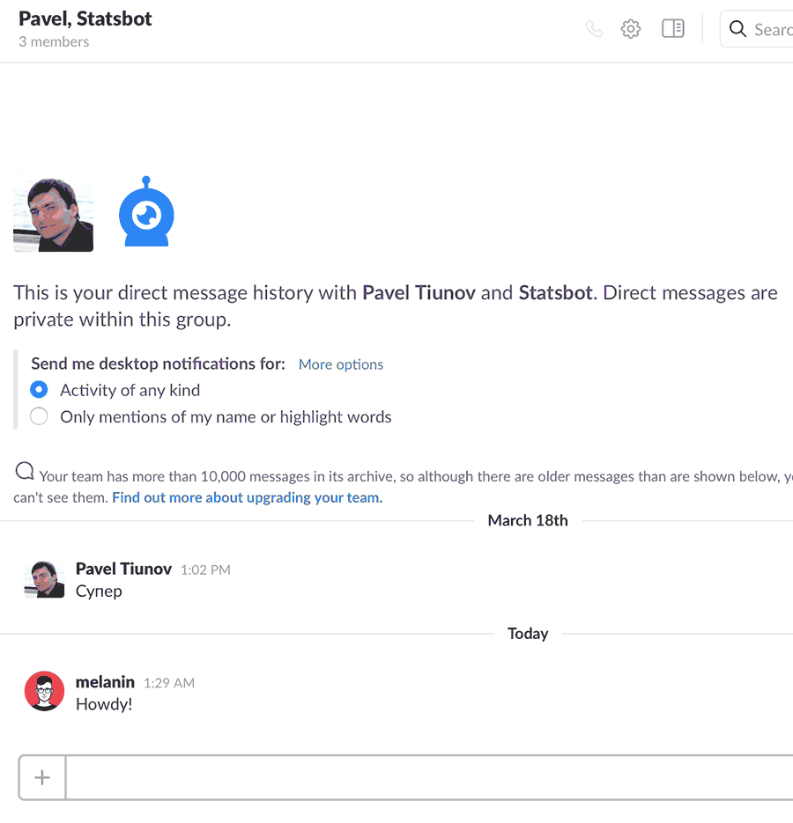This screenshot has height=823, width=793.
Task: Click the Супер message text
Action: pos(99,592)
